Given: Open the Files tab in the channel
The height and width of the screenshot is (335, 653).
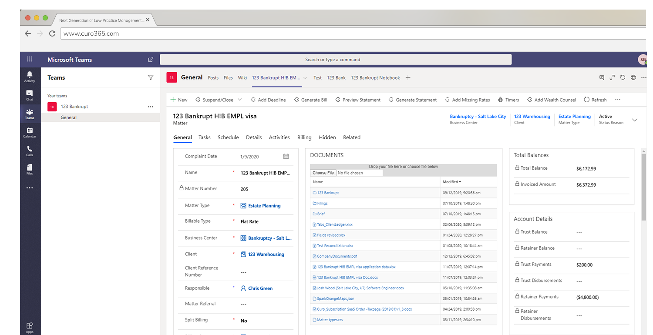Looking at the screenshot, I should click(228, 78).
